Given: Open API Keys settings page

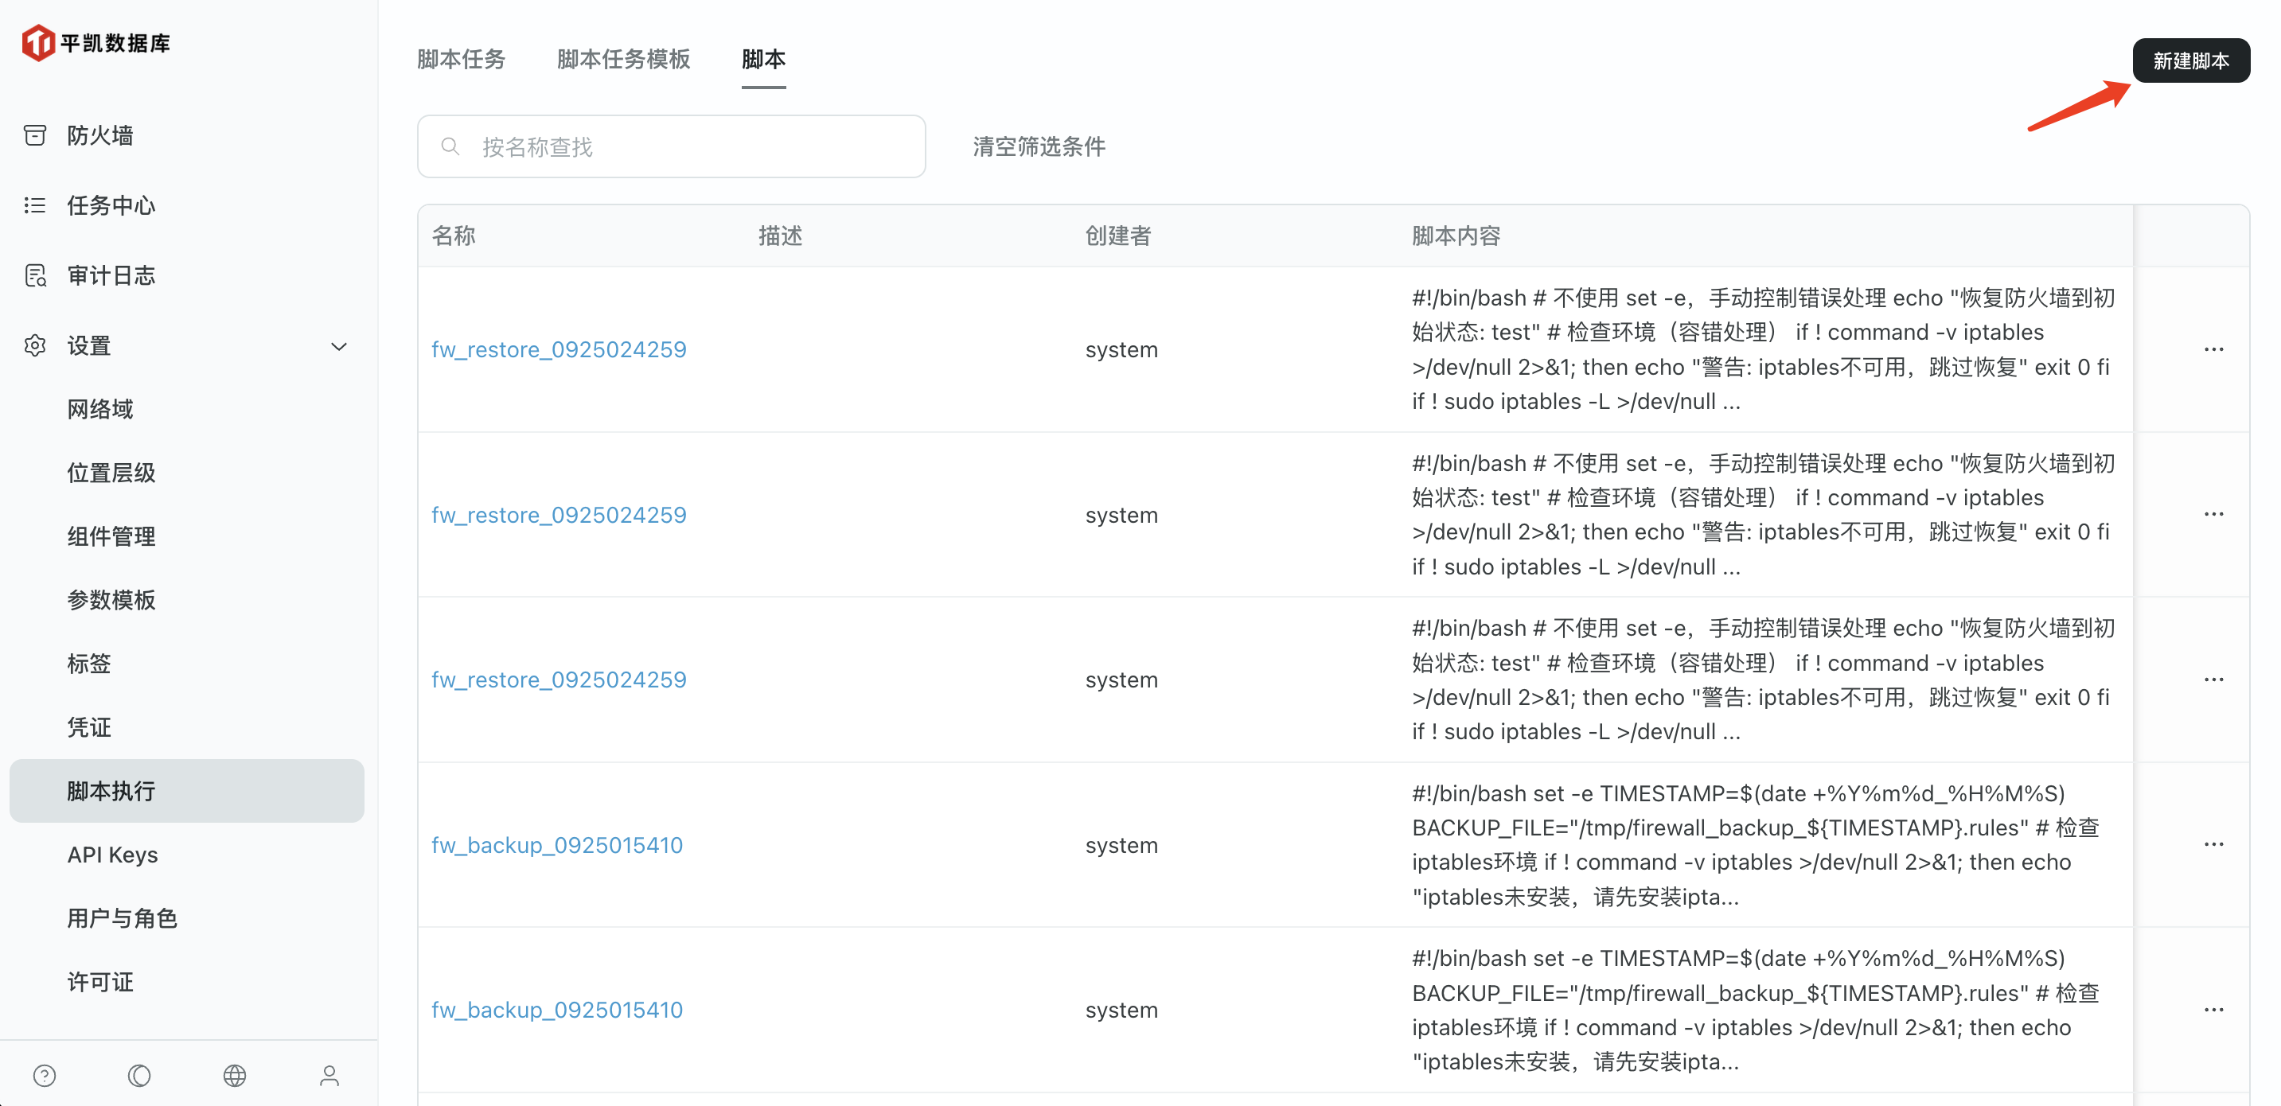Looking at the screenshot, I should point(112,855).
